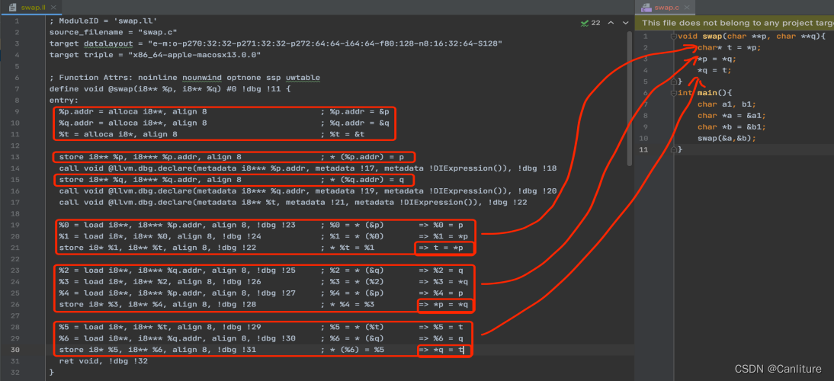Image resolution: width=834 pixels, height=381 pixels.
Task: Click the '=> t = *p' comment
Action: (x=441, y=248)
